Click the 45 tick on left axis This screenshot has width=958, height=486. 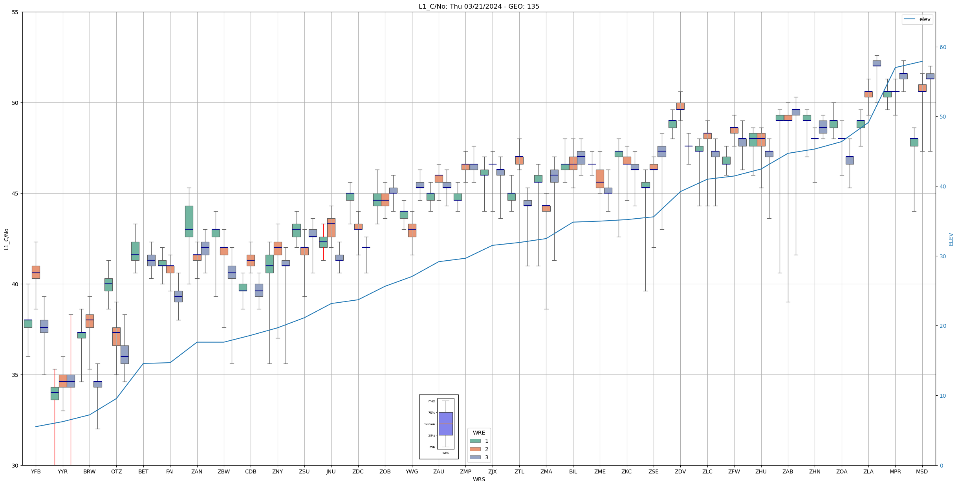click(15, 194)
